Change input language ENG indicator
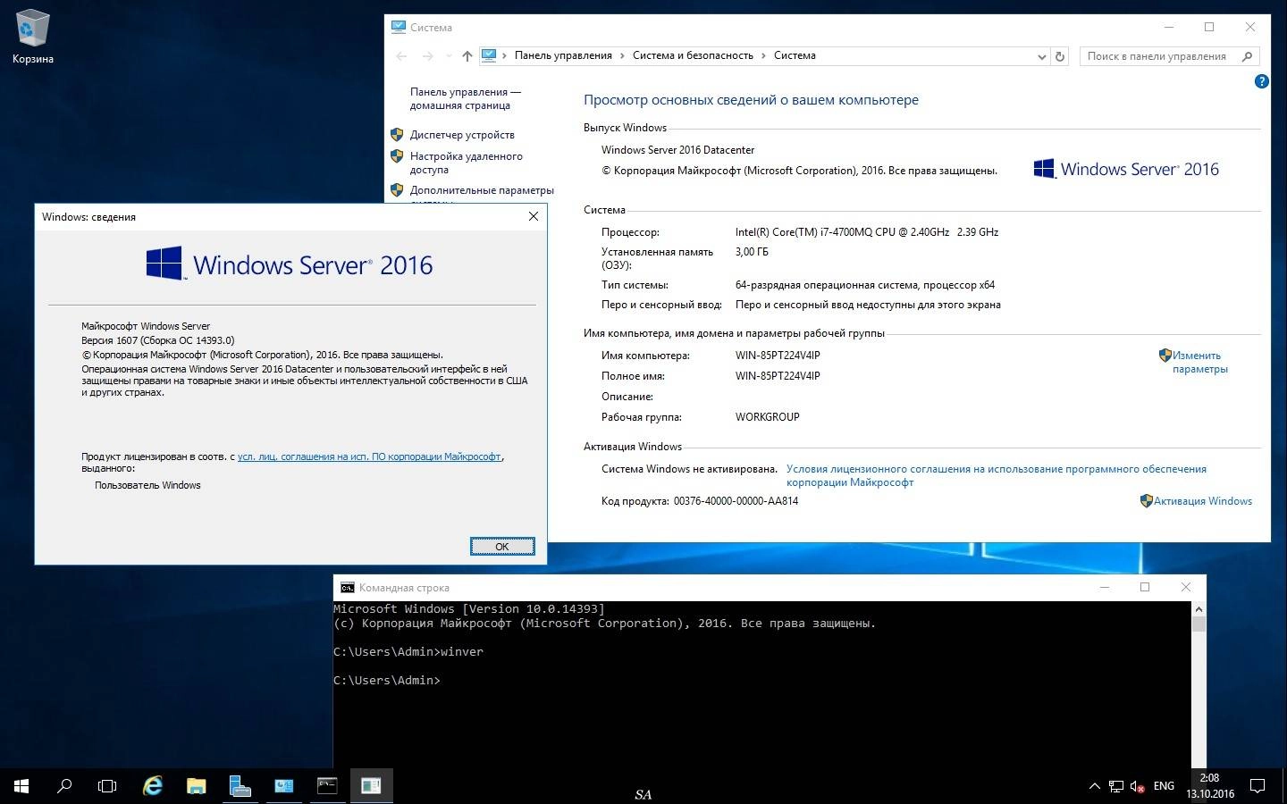1287x804 pixels. [1164, 786]
